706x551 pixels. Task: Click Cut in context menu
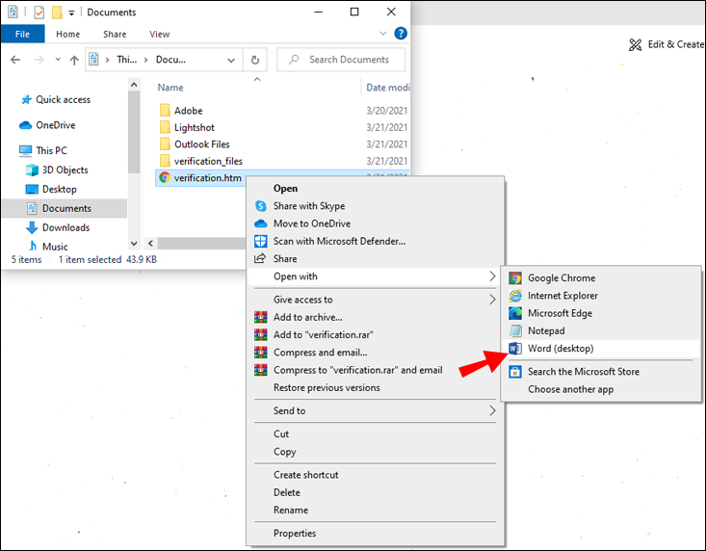pyautogui.click(x=375, y=433)
